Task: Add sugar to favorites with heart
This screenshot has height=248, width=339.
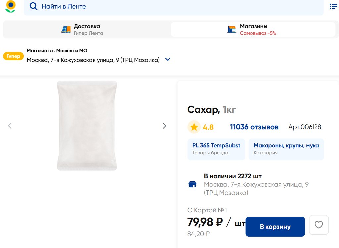Action: [318, 225]
